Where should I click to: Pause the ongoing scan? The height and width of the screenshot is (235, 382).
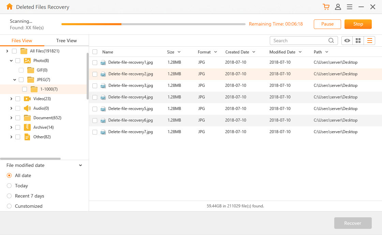pos(327,24)
